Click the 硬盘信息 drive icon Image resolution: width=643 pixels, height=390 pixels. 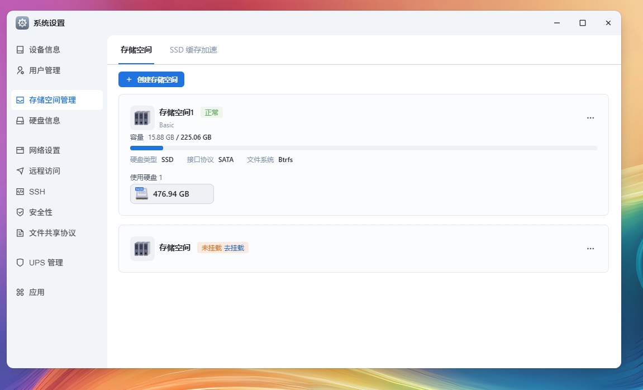point(20,121)
